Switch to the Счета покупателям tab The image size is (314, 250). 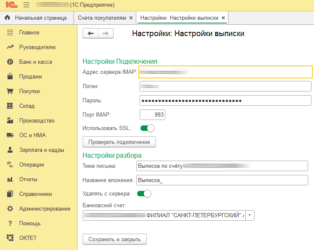102,18
